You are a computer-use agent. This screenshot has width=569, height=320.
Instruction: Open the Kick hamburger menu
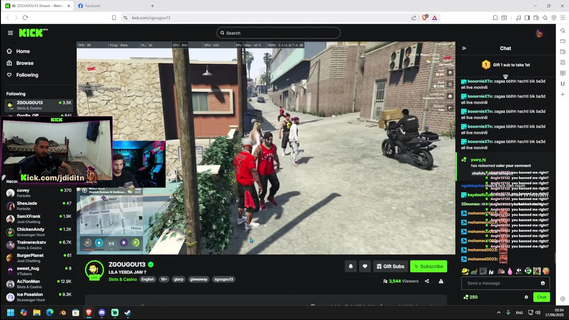[10, 33]
